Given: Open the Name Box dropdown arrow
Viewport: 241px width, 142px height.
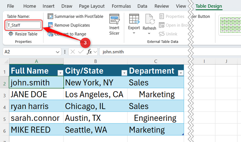Looking at the screenshot, I should click(x=58, y=52).
